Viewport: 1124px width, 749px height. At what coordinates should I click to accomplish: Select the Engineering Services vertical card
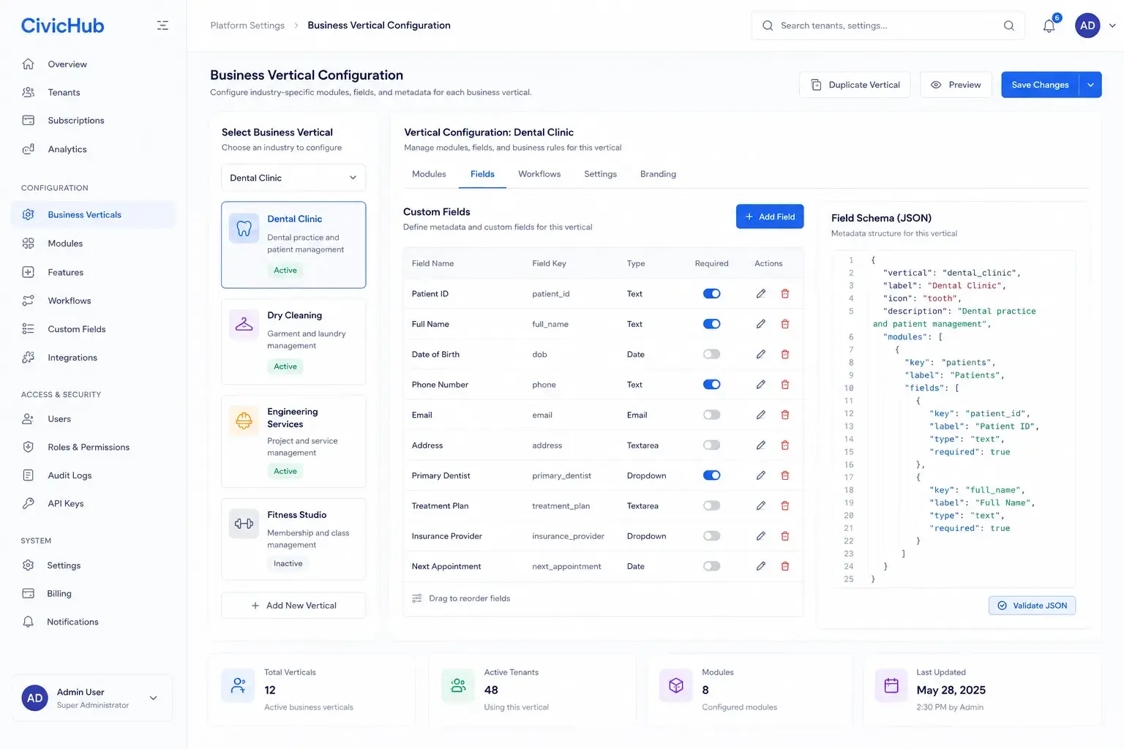(x=293, y=442)
